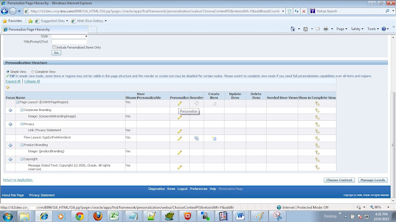
Task: Open Excel from Windows taskbar
Action: (114, 216)
